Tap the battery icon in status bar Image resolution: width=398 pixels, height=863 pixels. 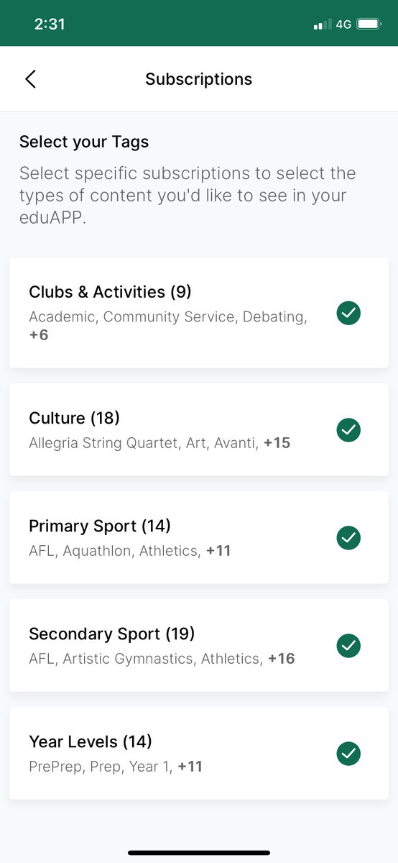(x=369, y=24)
